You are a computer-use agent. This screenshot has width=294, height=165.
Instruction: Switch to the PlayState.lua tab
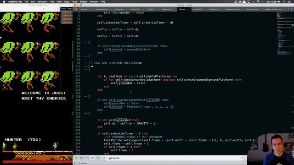[x=167, y=9]
